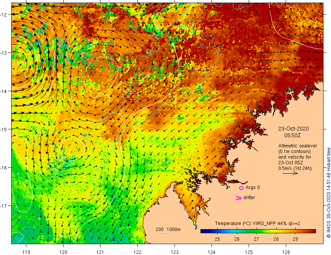Click latitude axis label -16

(4, 168)
